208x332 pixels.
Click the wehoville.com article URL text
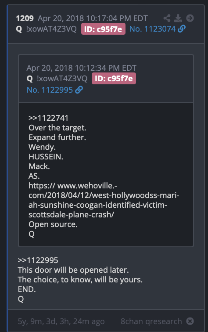pyautogui.click(x=104, y=200)
